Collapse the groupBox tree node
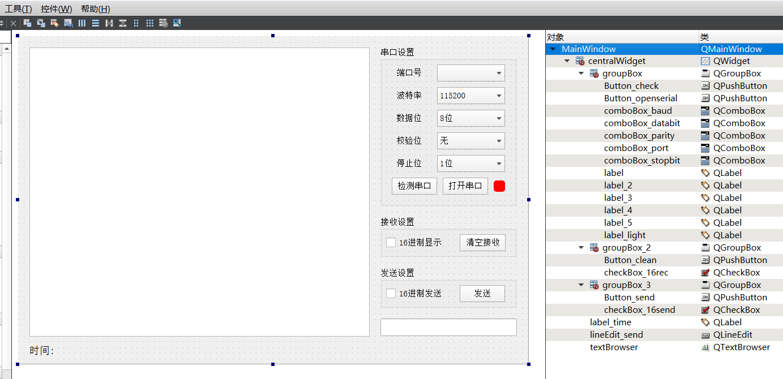Viewport: 783px width, 379px height. click(x=581, y=74)
